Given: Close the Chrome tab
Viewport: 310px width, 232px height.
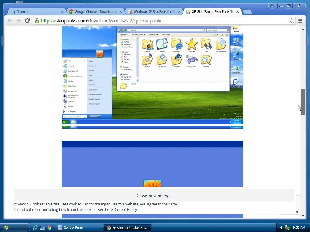Looking at the screenshot, I should tap(62, 12).
